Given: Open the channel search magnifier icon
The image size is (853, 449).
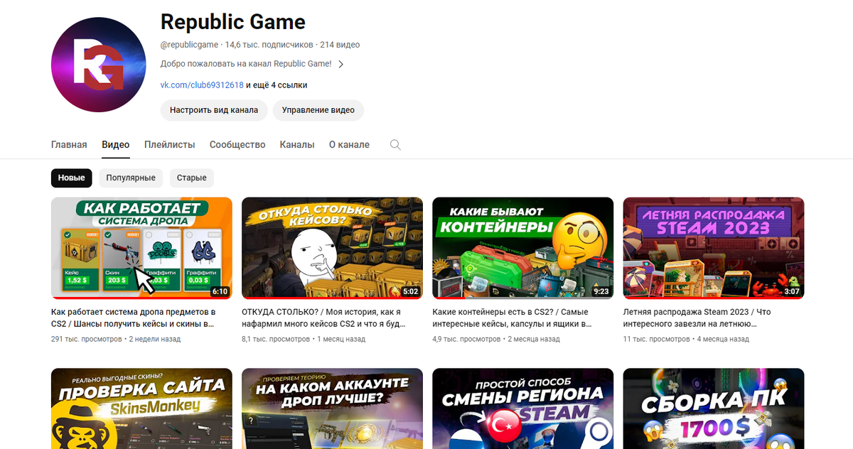Looking at the screenshot, I should (x=396, y=145).
